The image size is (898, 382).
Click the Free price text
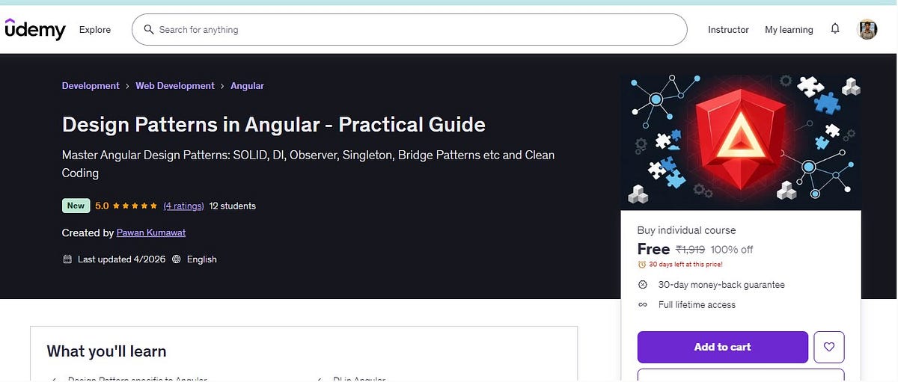(x=653, y=249)
